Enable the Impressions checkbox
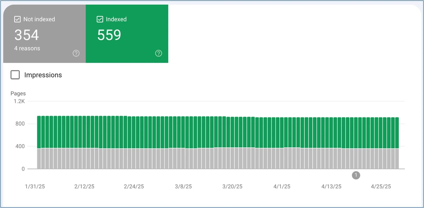 [x=15, y=75]
